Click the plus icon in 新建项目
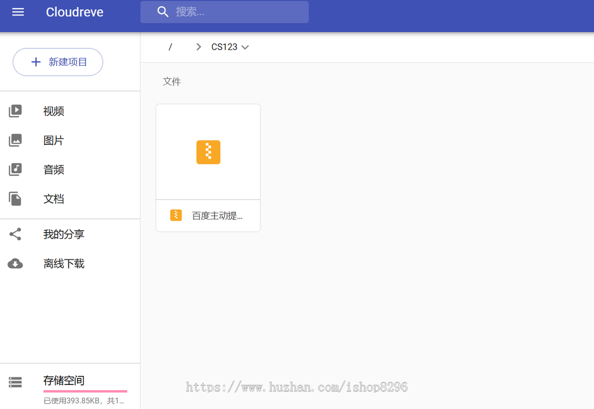This screenshot has height=409, width=594. point(36,62)
